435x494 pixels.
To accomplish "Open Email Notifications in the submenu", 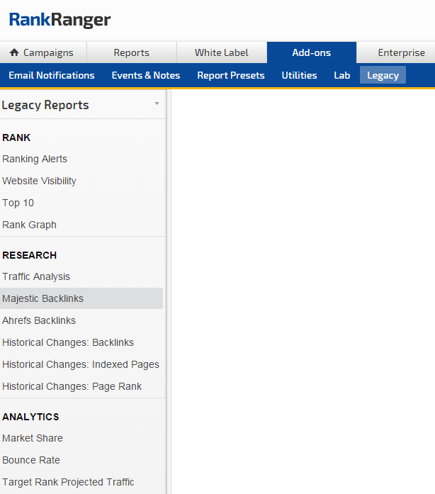I will click(51, 75).
